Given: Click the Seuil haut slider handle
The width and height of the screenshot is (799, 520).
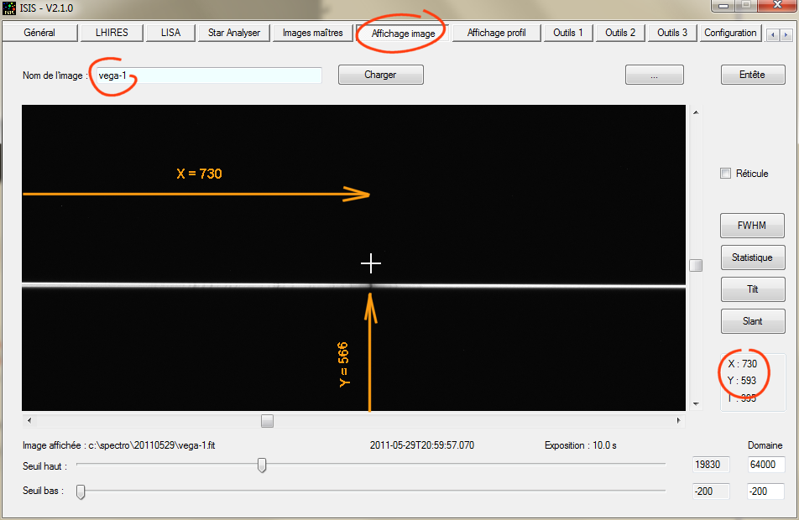Looking at the screenshot, I should pyautogui.click(x=262, y=465).
